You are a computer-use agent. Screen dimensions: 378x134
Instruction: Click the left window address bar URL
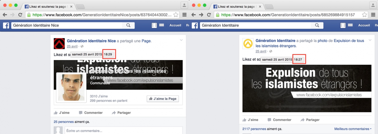pos(102,14)
